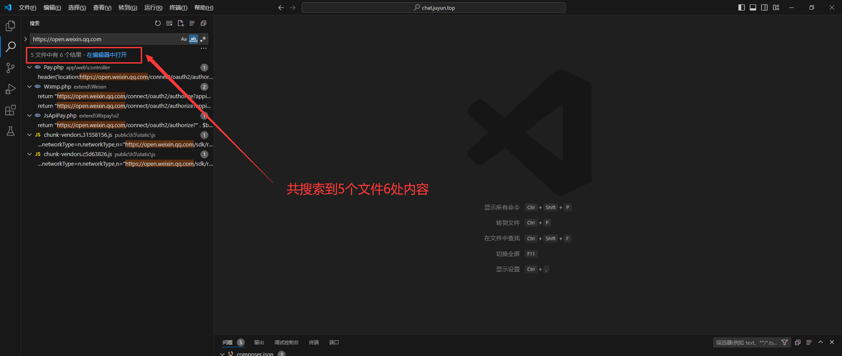842x356 pixels.
Task: Open a new search editor
Action: (x=181, y=23)
